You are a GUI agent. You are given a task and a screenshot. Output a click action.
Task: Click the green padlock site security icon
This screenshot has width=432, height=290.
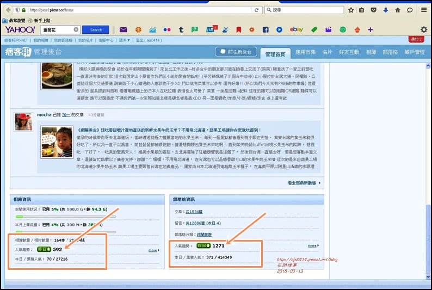pyautogui.click(x=24, y=10)
